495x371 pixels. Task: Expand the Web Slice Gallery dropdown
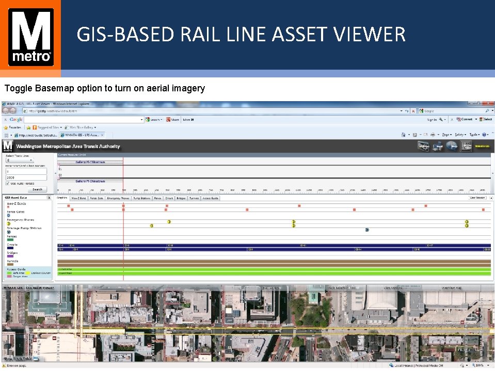pos(95,127)
